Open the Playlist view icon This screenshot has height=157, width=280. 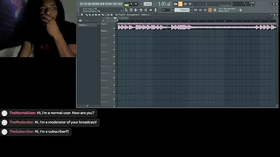click(x=126, y=10)
